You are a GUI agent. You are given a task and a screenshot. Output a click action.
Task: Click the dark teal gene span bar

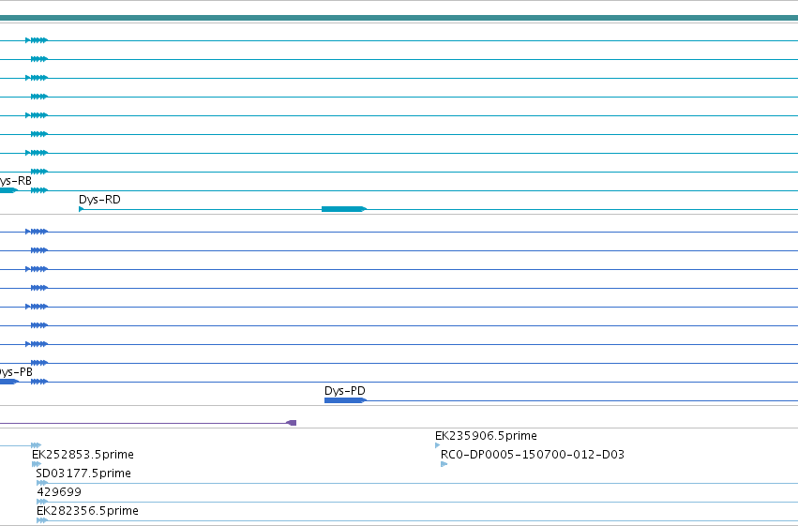coord(399,19)
